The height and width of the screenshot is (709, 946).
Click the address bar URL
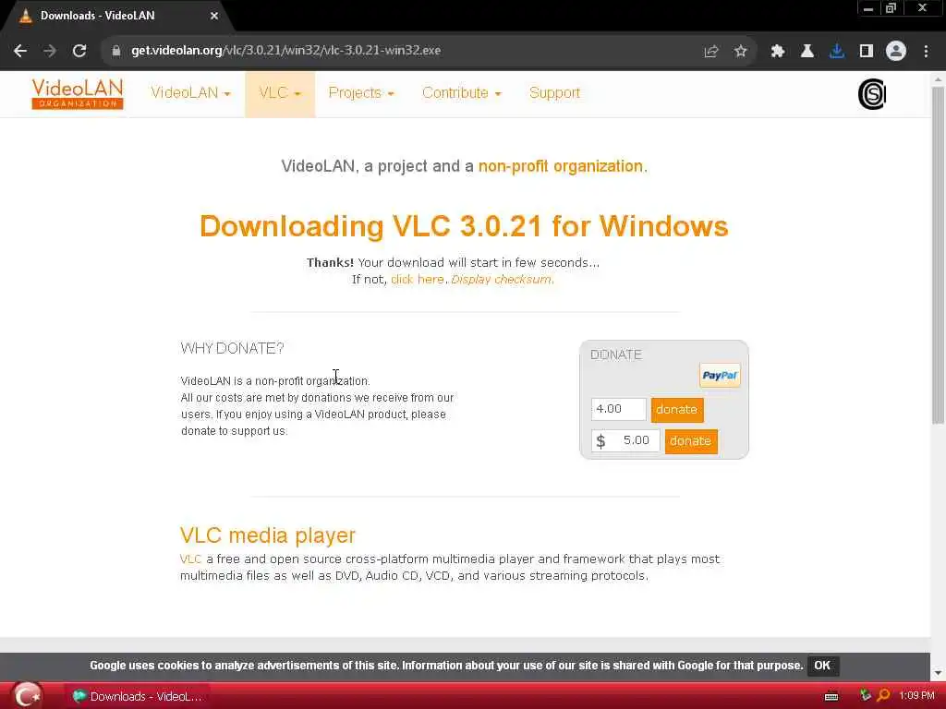click(x=286, y=51)
